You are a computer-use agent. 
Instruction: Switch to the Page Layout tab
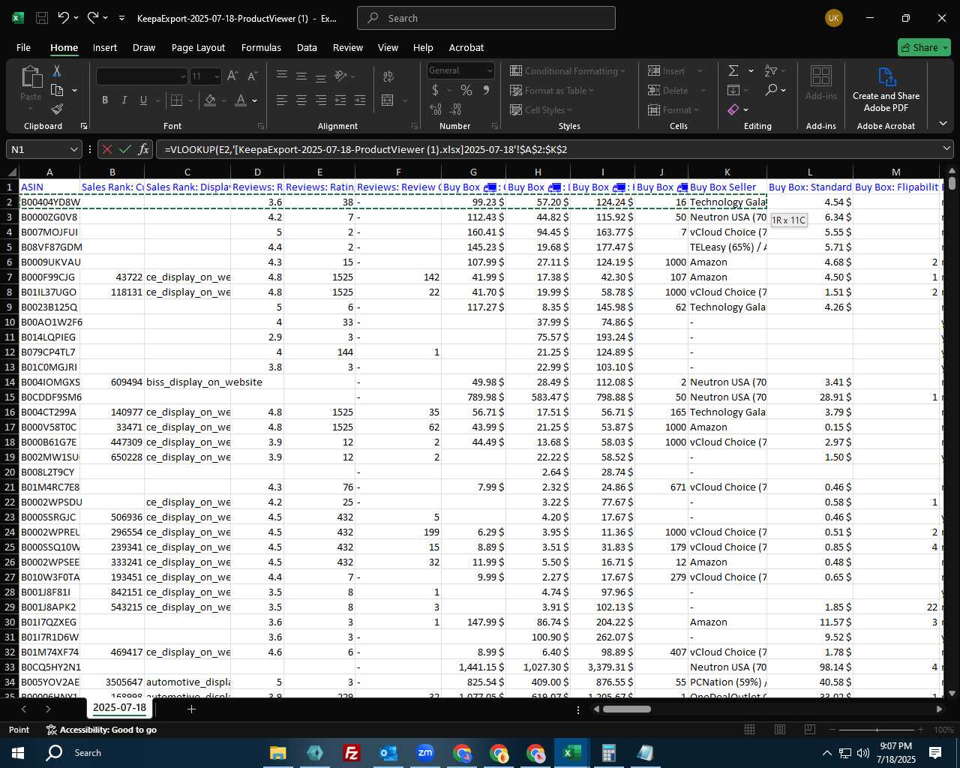pos(198,47)
